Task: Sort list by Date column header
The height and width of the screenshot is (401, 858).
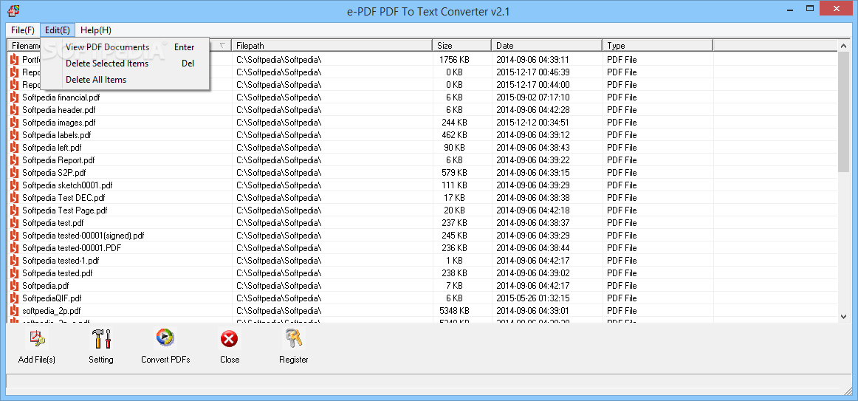Action: click(x=547, y=46)
